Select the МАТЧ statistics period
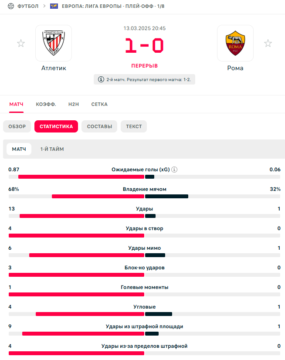Image resolution: width=285 pixels, height=360 pixels. [19, 149]
